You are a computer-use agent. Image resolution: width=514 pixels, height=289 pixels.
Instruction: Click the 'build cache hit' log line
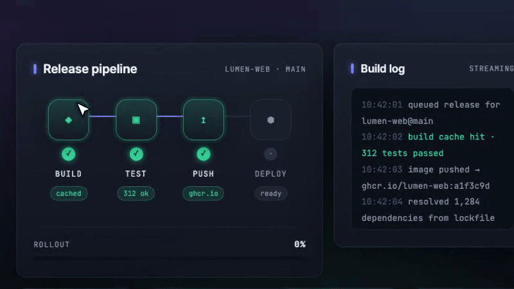click(x=428, y=137)
